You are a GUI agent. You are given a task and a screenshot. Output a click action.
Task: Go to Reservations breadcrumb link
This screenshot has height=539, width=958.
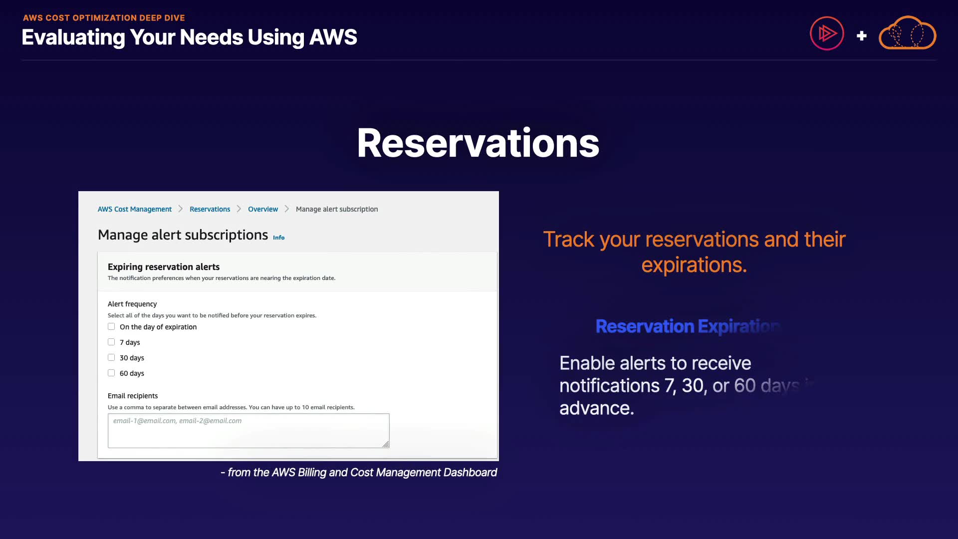pyautogui.click(x=210, y=209)
